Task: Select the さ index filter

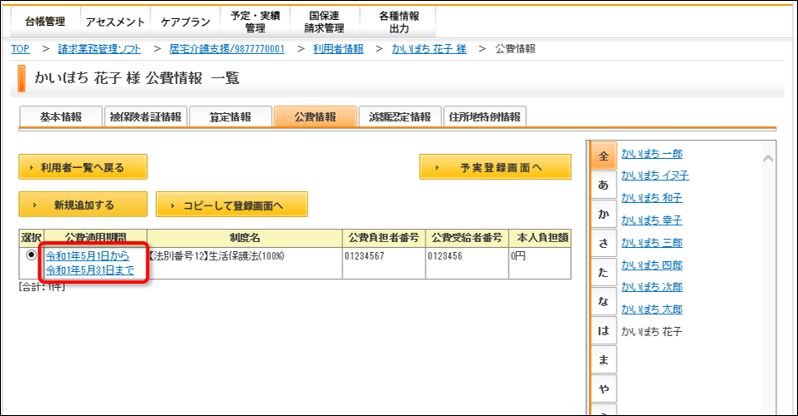Action: [603, 243]
